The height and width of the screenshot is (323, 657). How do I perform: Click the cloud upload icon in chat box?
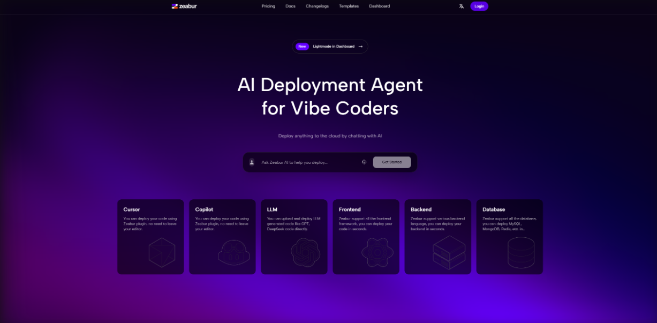(x=364, y=162)
